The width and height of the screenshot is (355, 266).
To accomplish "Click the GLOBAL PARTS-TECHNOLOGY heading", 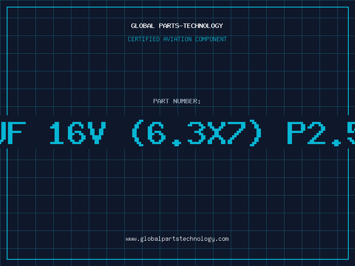I will pos(177,26).
